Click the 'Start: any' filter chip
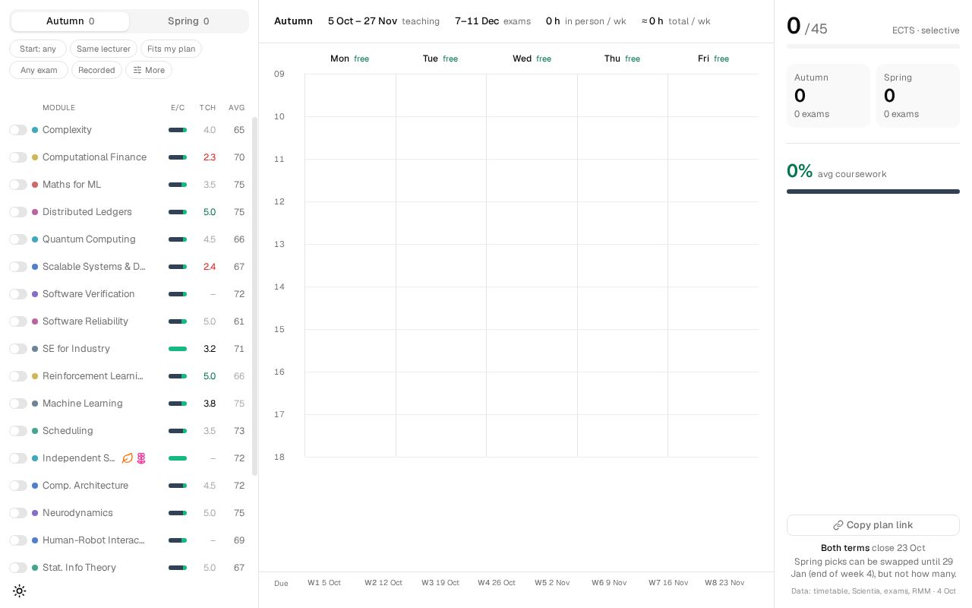Image resolution: width=972 pixels, height=608 pixels. click(x=38, y=49)
